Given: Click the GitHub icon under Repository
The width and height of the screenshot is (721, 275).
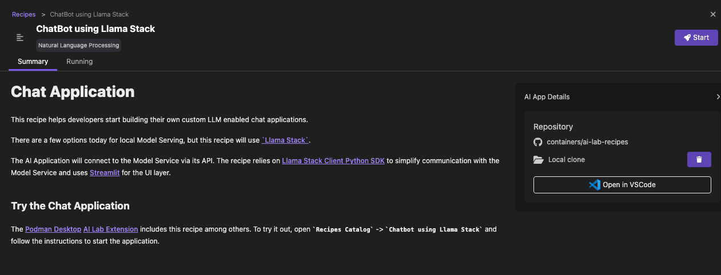Looking at the screenshot, I should [537, 141].
